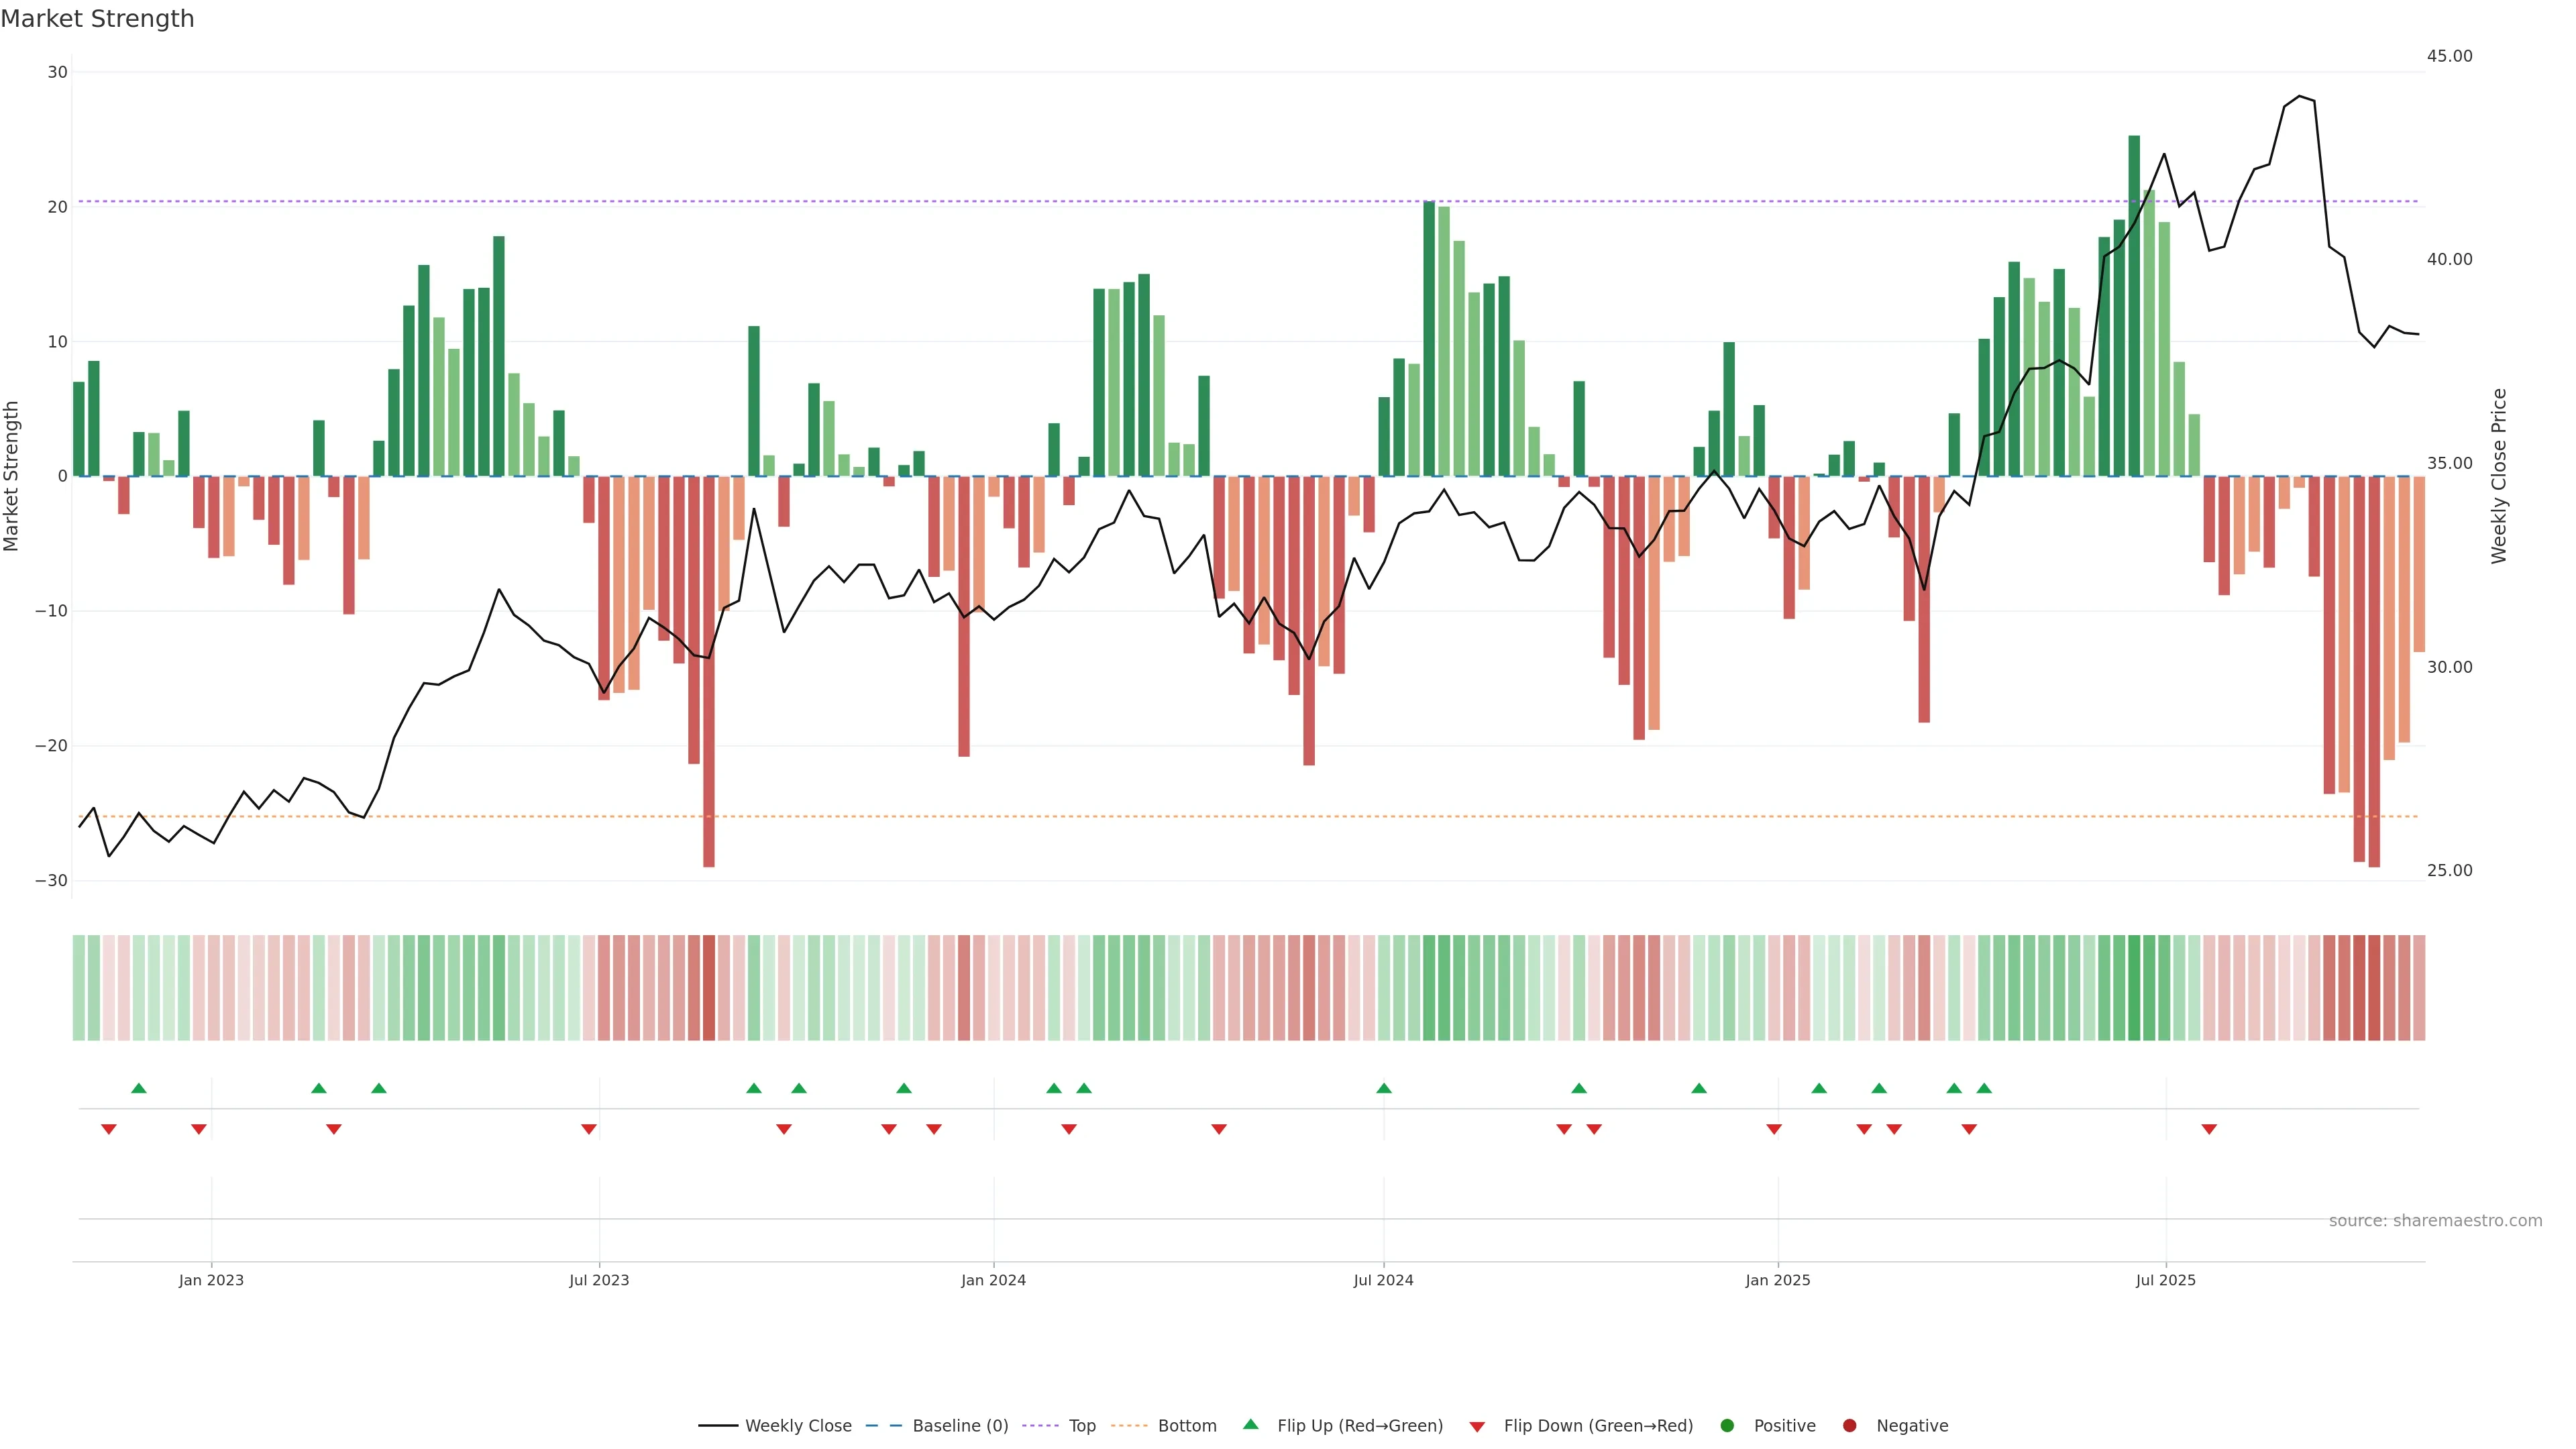Click the first green flip-up triangle marker
The image size is (2576, 1449).
click(139, 1088)
